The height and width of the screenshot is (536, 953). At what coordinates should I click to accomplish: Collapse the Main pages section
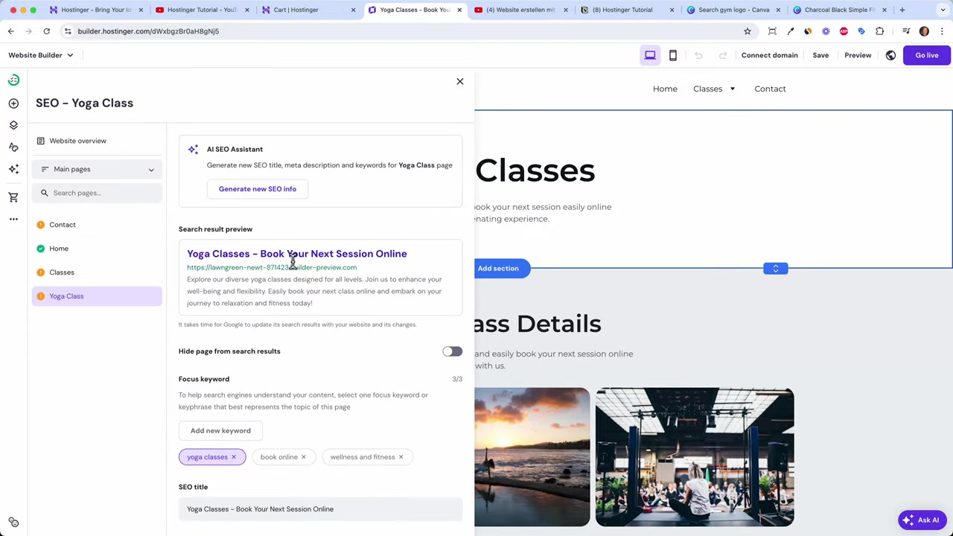coord(97,170)
